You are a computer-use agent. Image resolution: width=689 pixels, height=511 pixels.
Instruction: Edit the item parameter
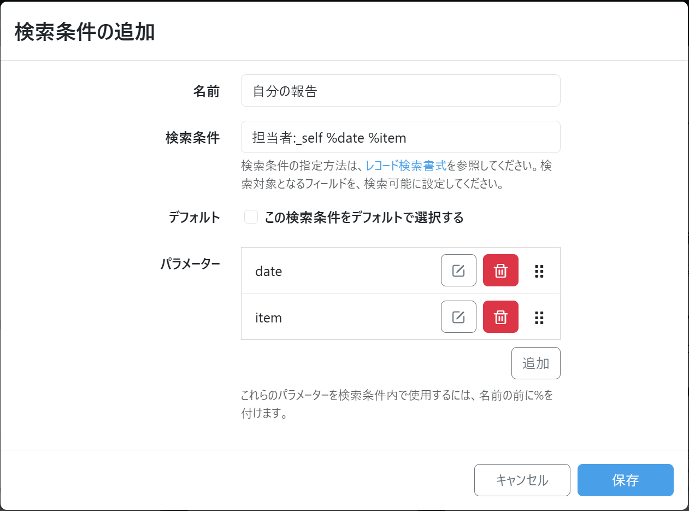(x=458, y=317)
